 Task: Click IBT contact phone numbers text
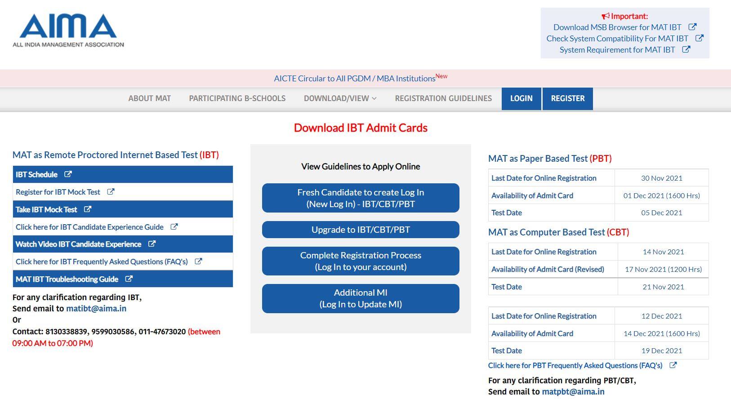coord(116,332)
